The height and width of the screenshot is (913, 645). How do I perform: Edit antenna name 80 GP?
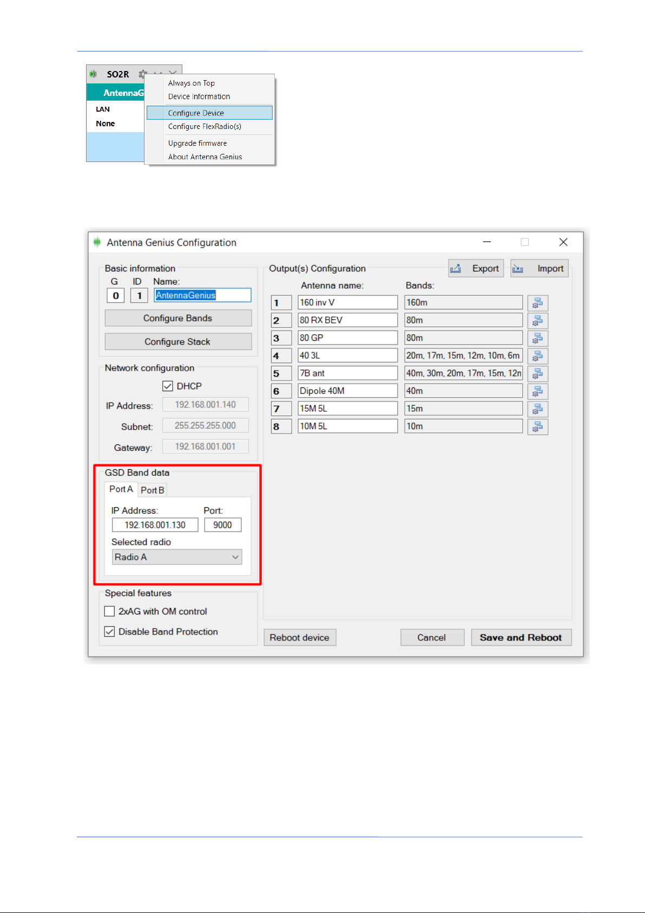pyautogui.click(x=347, y=338)
